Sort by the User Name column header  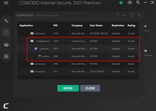click(x=96, y=25)
